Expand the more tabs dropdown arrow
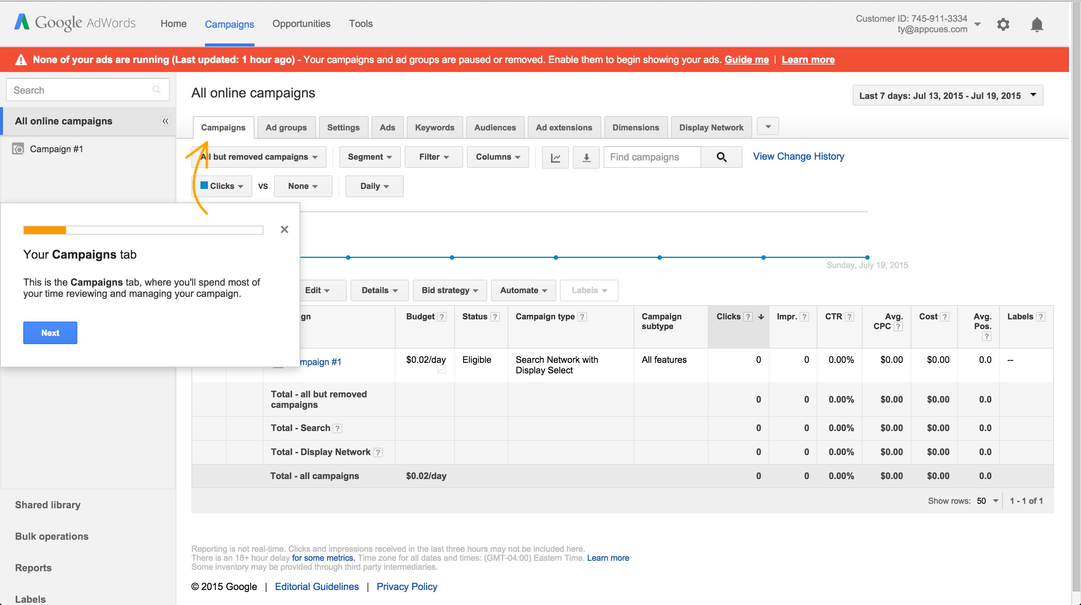The image size is (1081, 605). pos(768,127)
